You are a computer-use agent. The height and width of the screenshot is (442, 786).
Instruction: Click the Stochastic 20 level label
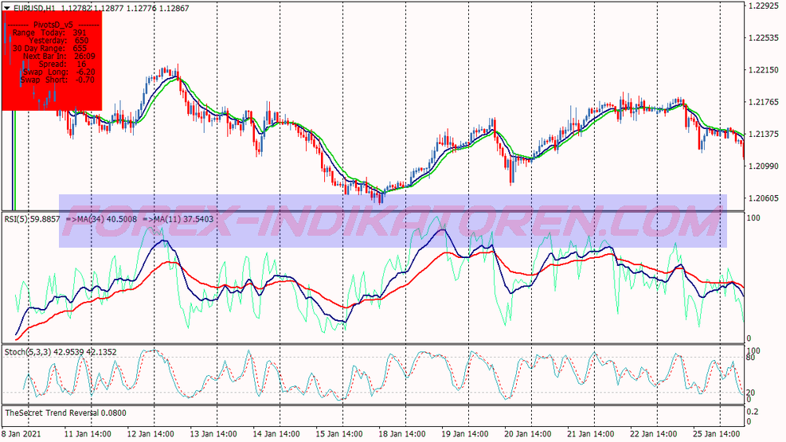752,392
